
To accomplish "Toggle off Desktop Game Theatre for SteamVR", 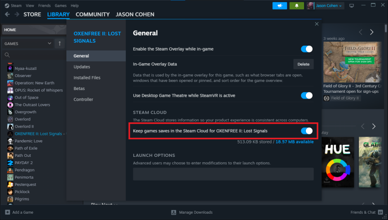I will click(x=306, y=95).
